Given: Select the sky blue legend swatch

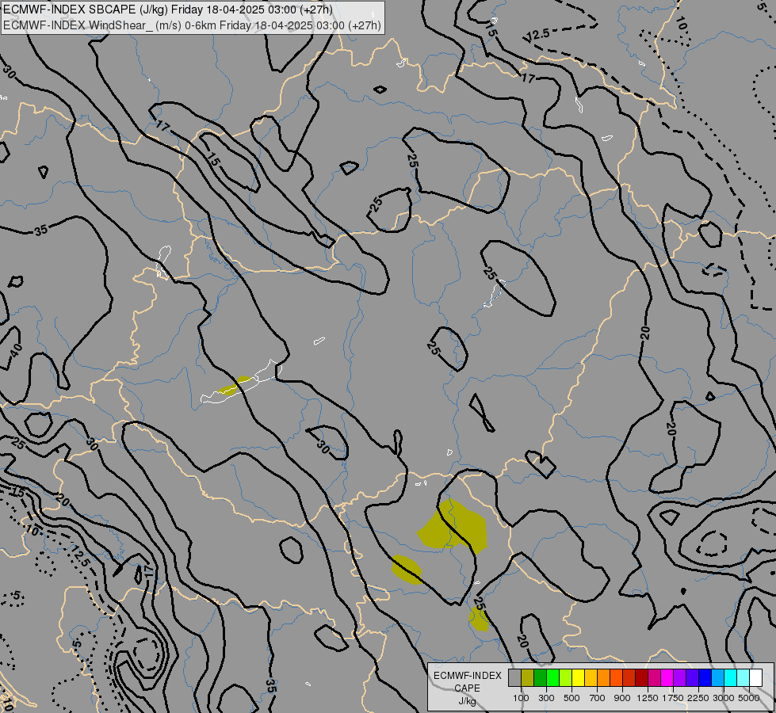Looking at the screenshot, I should [717, 678].
